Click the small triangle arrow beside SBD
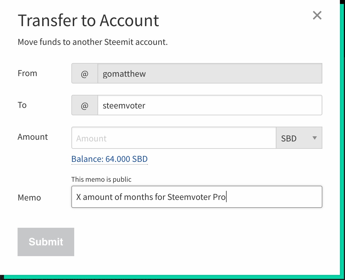 (314, 138)
